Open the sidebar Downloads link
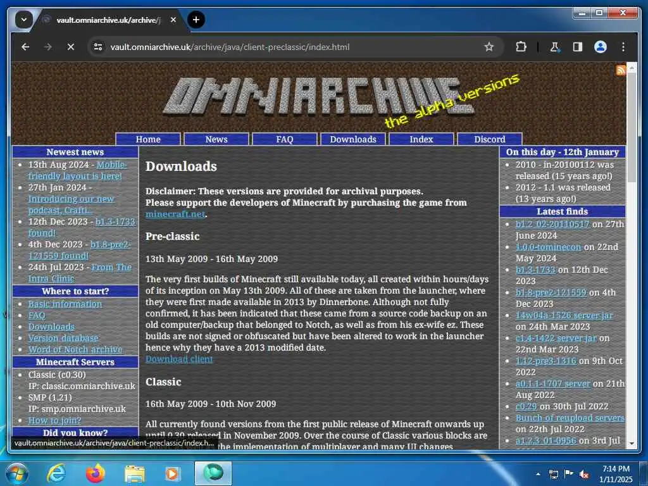The image size is (648, 486). (51, 327)
